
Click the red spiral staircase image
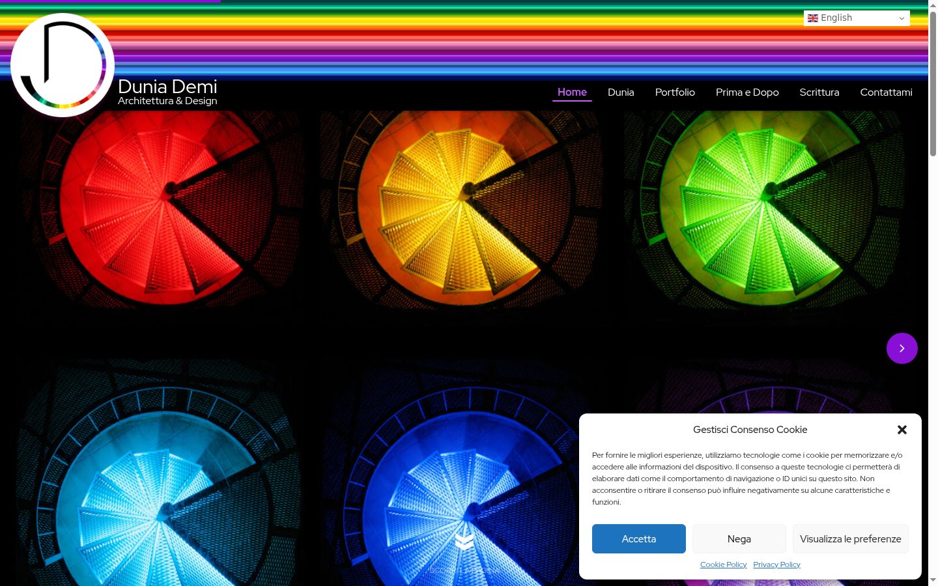click(x=162, y=208)
